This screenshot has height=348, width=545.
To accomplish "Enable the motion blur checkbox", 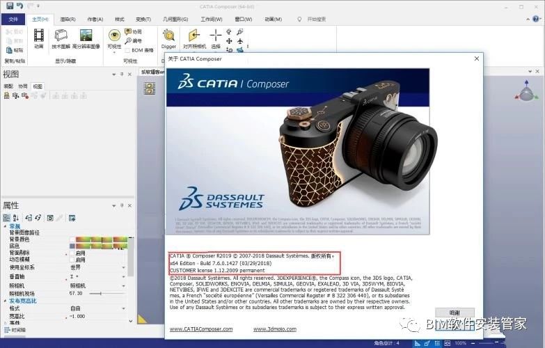I will click(72, 260).
